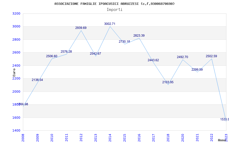Click the Anno x-axis title
Screen dimensions: 229x143
click(222, 140)
